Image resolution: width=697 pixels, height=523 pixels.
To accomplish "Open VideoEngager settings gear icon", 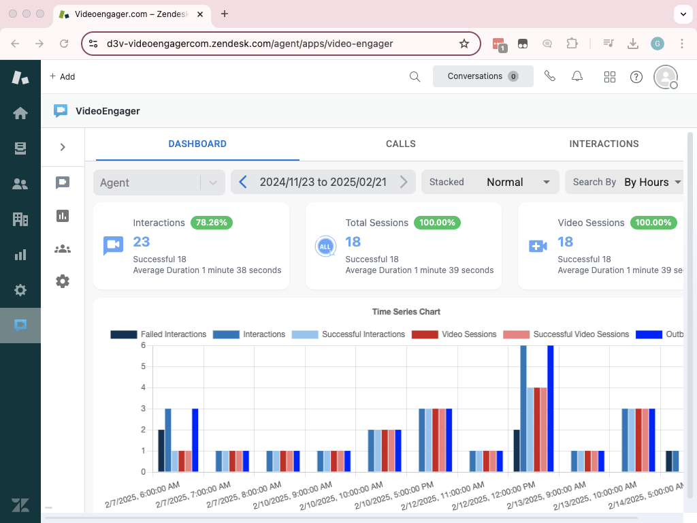I will (63, 281).
